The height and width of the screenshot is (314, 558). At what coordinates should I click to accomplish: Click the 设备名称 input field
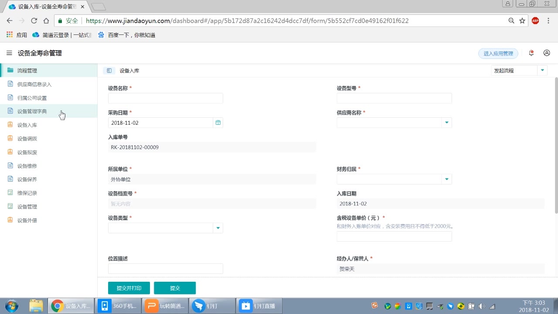tap(166, 98)
